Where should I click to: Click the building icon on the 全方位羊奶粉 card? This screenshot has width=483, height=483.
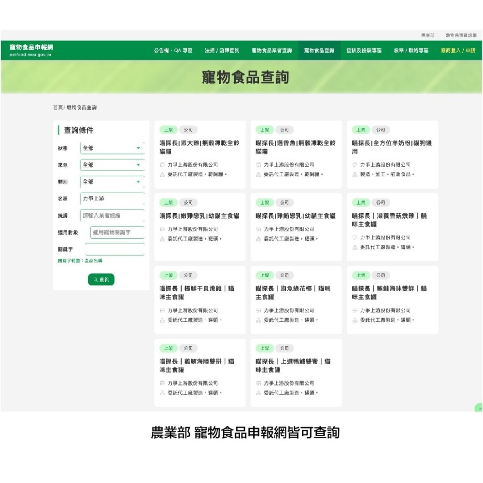coord(355,165)
